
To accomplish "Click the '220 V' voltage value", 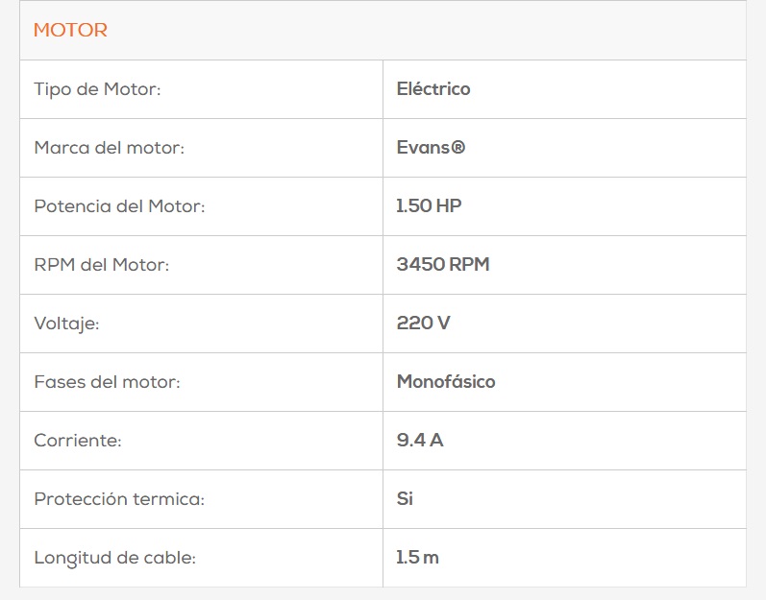I will pos(423,324).
